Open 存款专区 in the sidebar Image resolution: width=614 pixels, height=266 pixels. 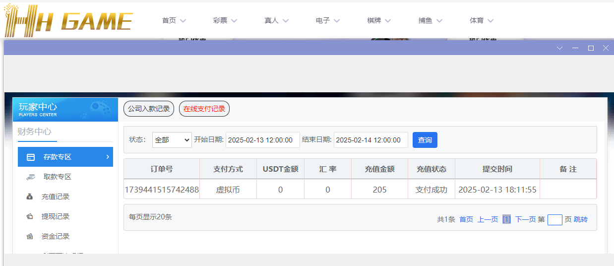point(65,157)
